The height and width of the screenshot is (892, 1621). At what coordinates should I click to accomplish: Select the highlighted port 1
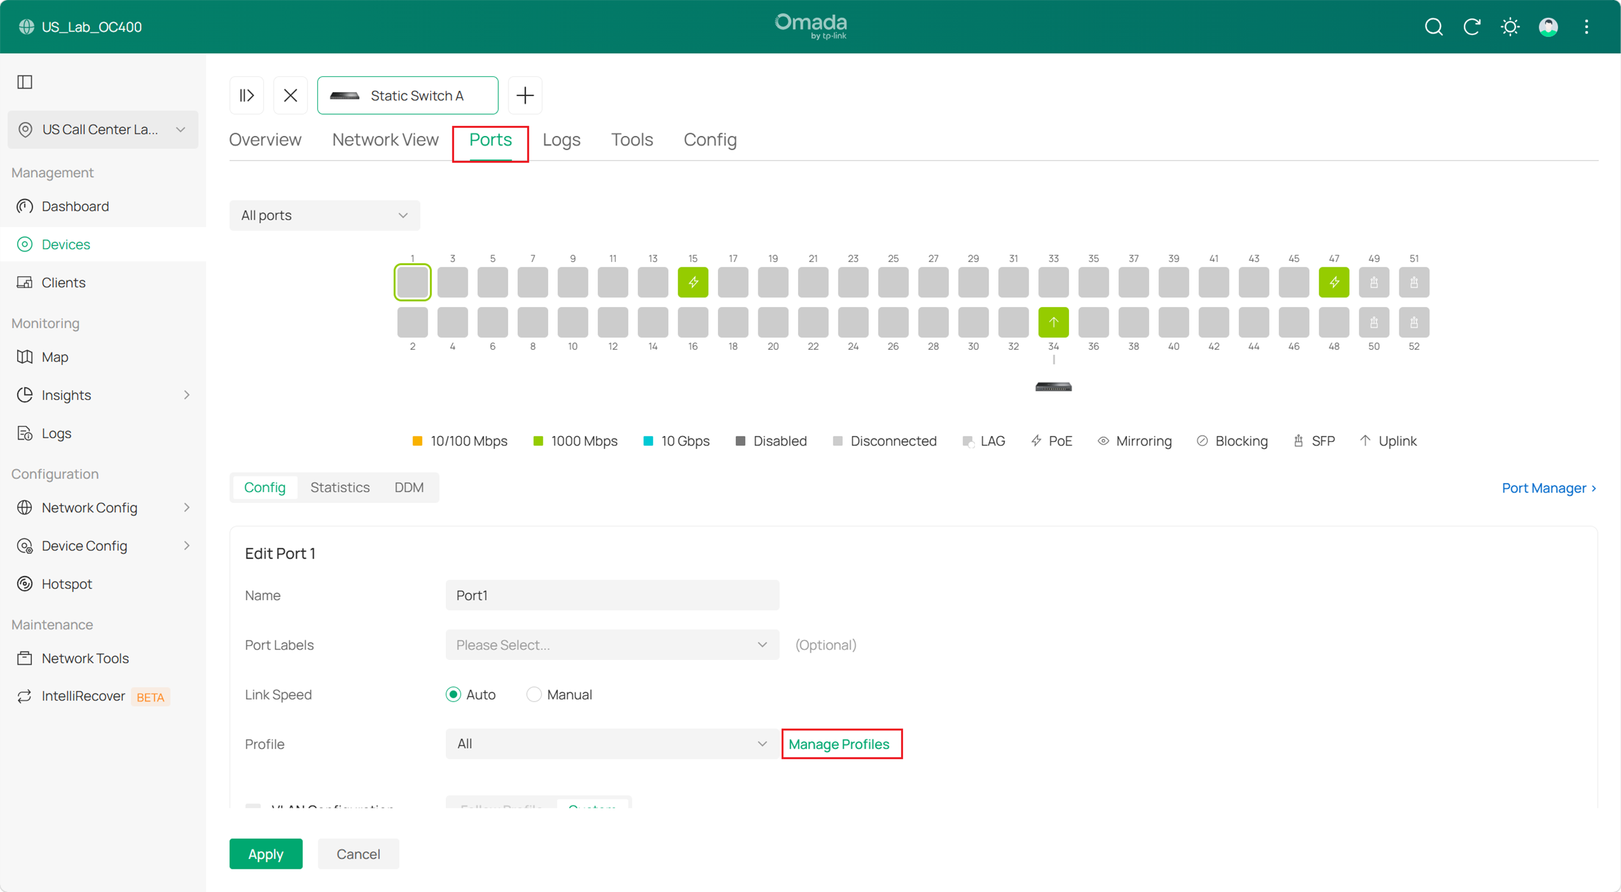coord(412,283)
